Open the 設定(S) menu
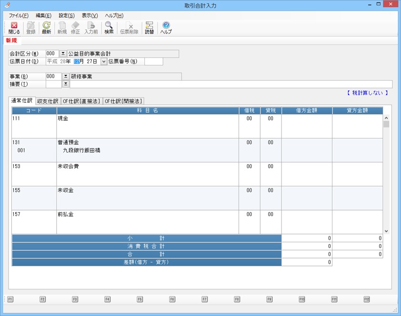Image resolution: width=401 pixels, height=316 pixels. click(66, 16)
